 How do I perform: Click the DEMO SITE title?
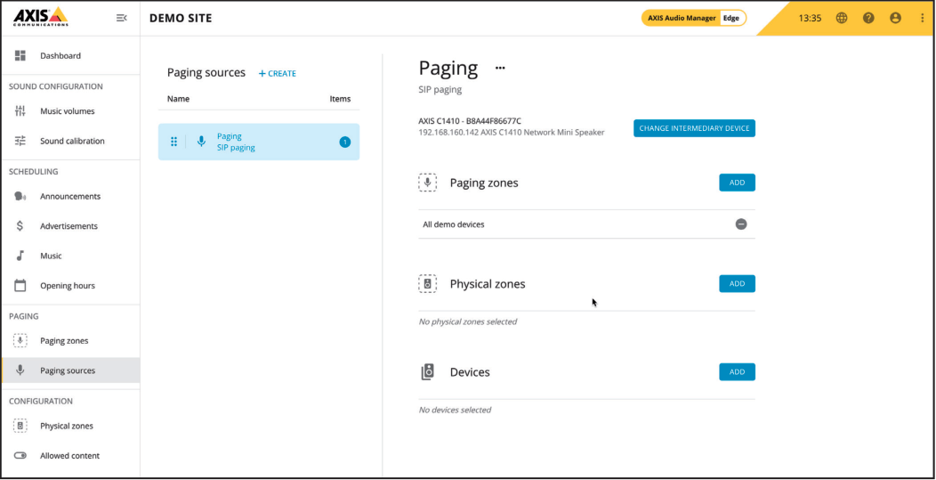(181, 18)
